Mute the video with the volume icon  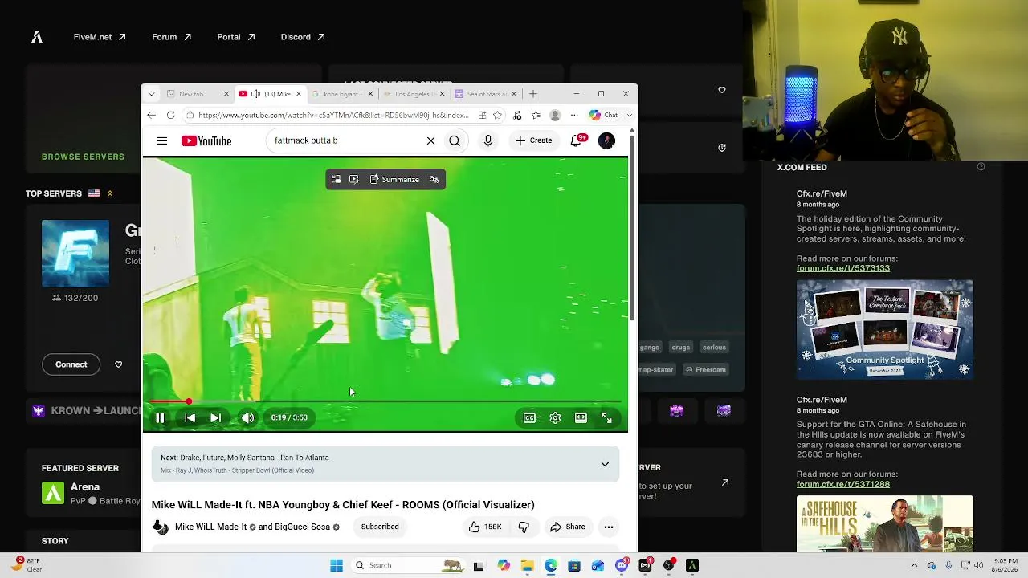pyautogui.click(x=247, y=417)
